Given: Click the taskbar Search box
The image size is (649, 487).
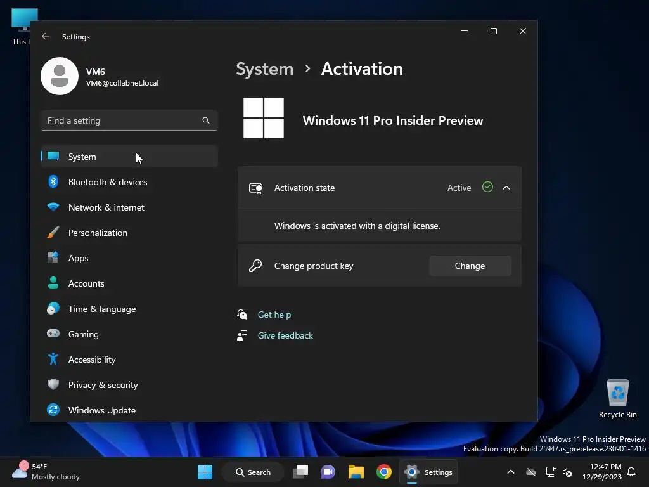Looking at the screenshot, I should [253, 472].
